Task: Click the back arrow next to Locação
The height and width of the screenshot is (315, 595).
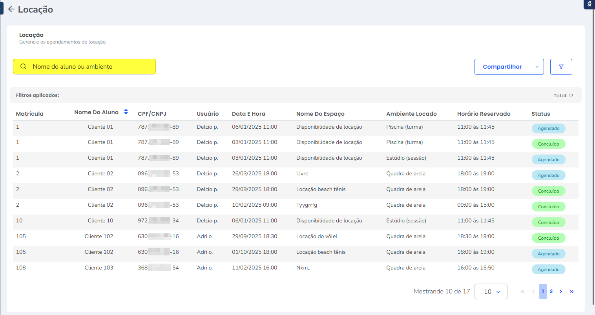Action: tap(11, 9)
